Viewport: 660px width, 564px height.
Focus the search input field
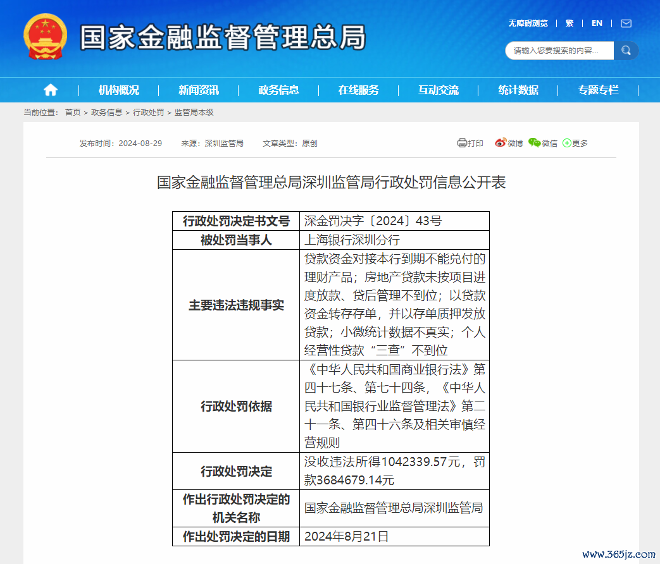[x=559, y=51]
